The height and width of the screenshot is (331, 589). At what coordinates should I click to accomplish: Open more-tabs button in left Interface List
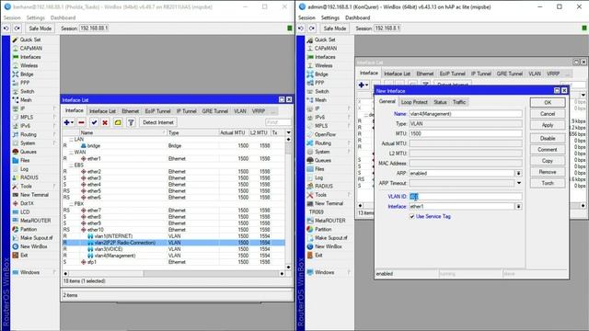[x=273, y=111]
